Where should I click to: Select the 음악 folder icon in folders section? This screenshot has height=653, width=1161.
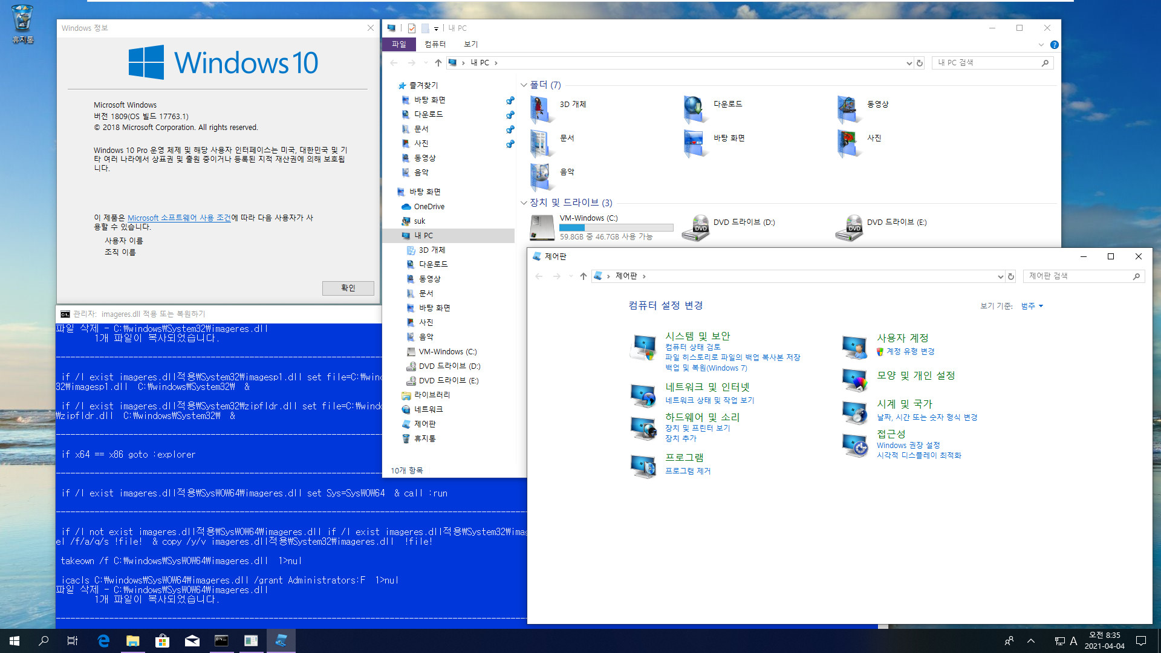click(x=541, y=177)
